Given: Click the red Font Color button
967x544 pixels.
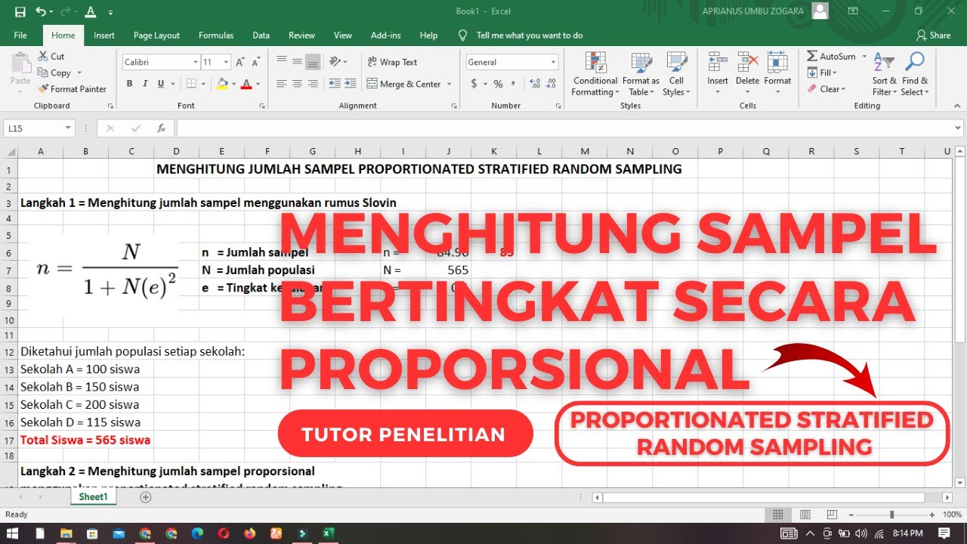Looking at the screenshot, I should tap(246, 84).
